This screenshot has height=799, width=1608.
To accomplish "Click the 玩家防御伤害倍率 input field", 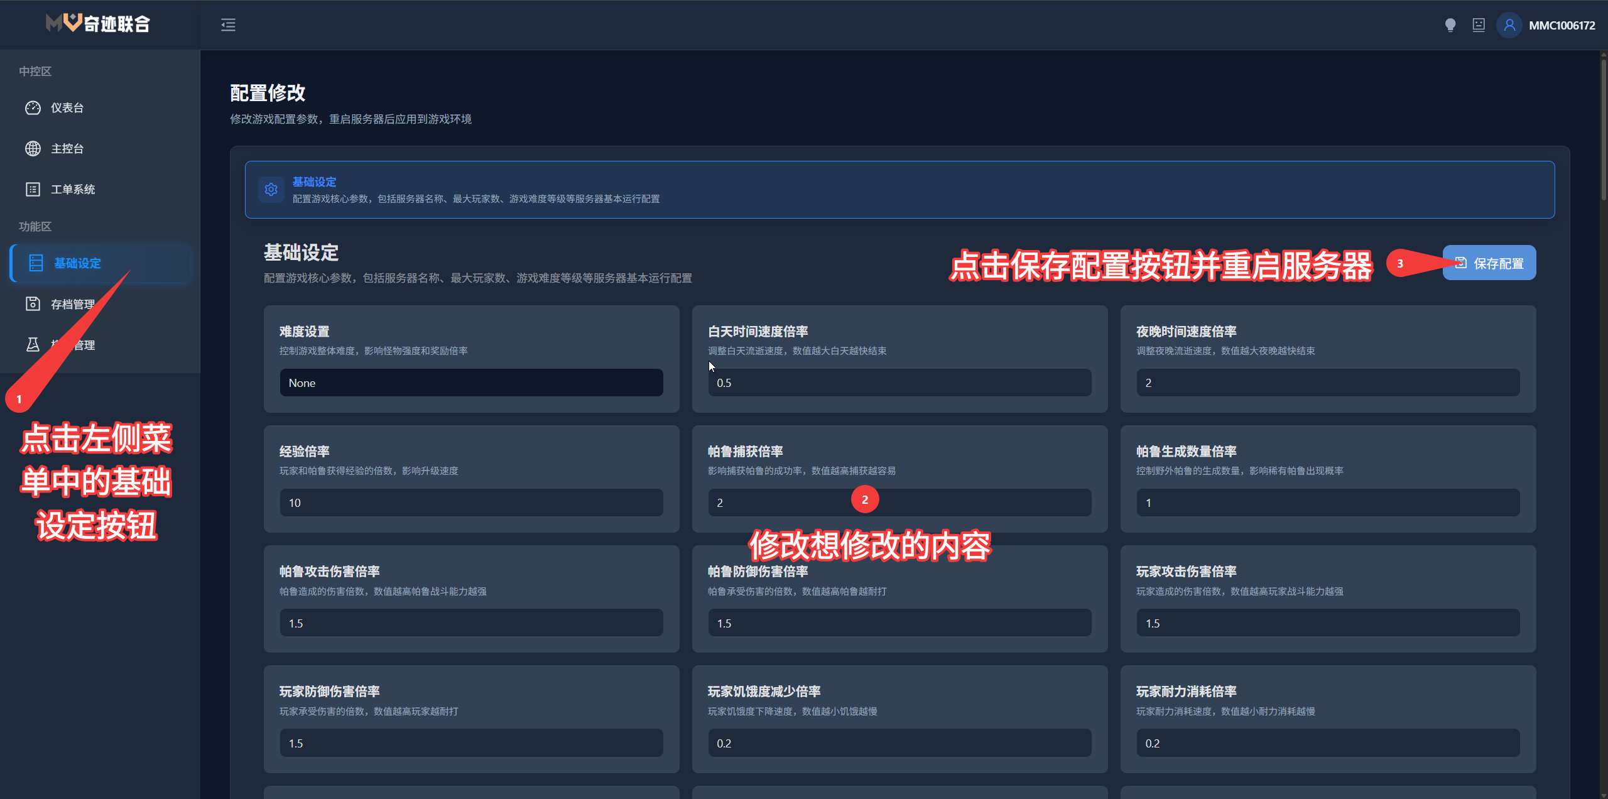I will click(x=471, y=743).
